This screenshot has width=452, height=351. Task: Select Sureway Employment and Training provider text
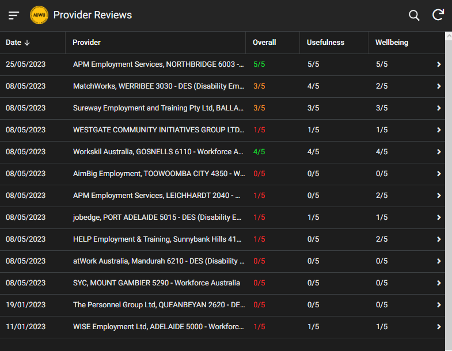[158, 108]
